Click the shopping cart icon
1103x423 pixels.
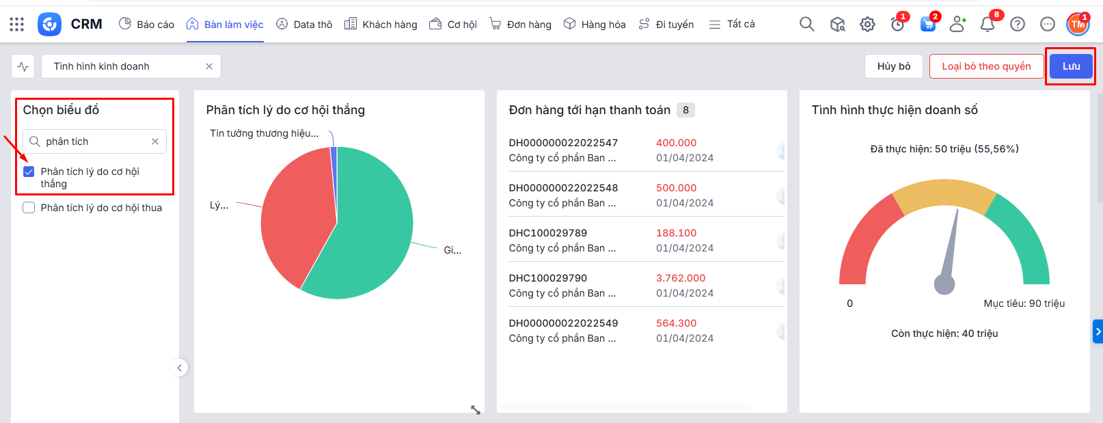click(927, 25)
